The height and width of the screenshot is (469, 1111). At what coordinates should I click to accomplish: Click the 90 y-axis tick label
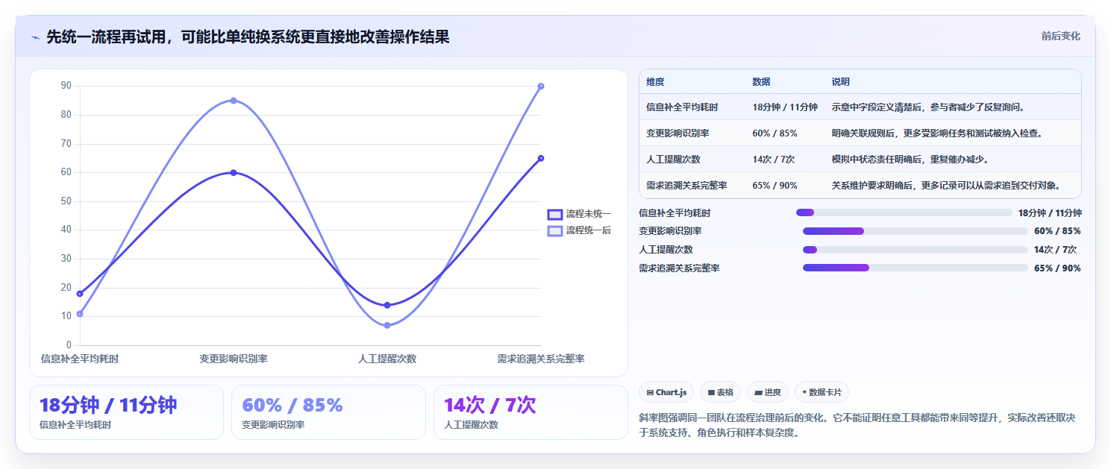66,86
